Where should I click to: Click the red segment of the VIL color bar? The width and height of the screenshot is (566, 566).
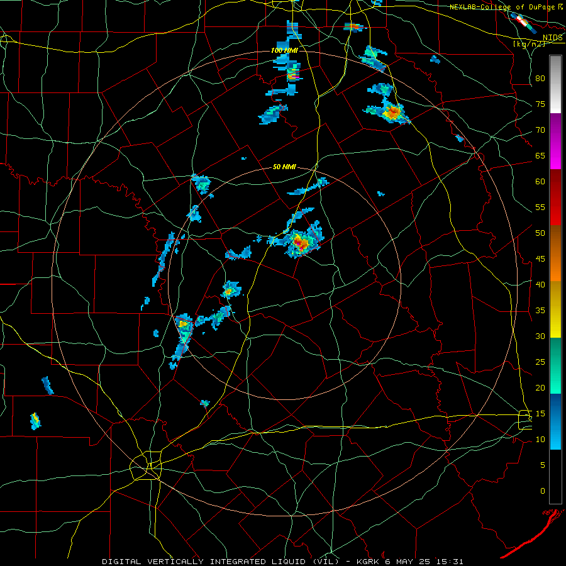click(555, 197)
